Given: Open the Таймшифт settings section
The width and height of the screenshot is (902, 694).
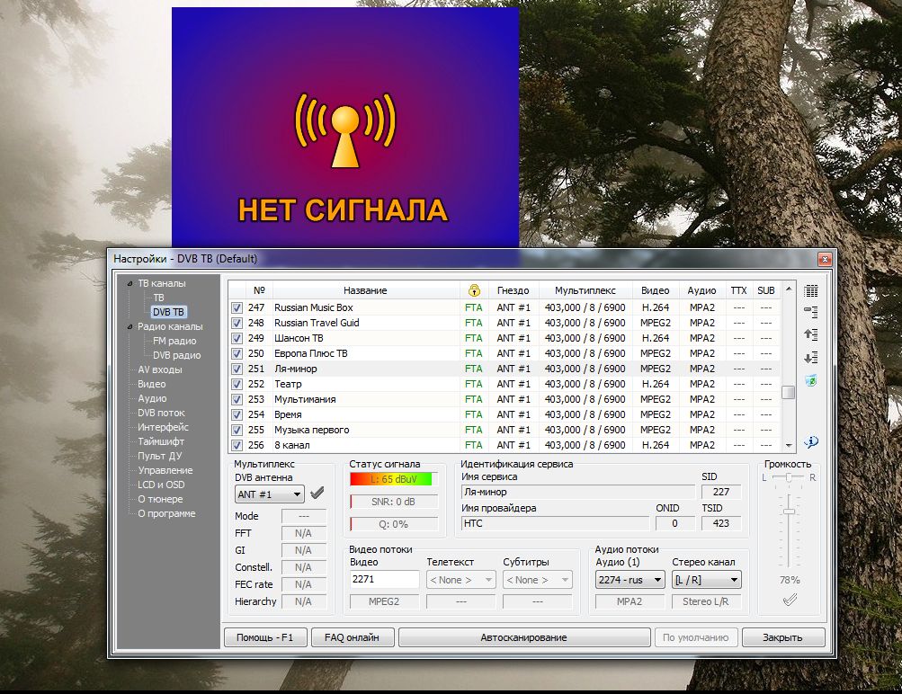Looking at the screenshot, I should click(161, 441).
